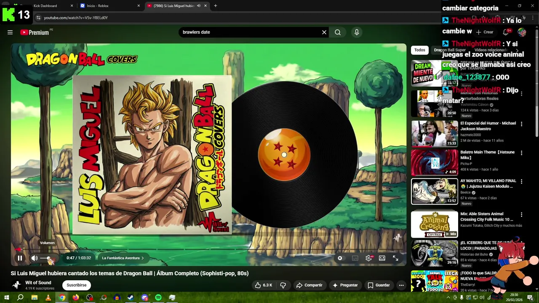Image resolution: width=539 pixels, height=303 pixels.
Task: Open options for El Especial del Humor video
Action: (521, 124)
